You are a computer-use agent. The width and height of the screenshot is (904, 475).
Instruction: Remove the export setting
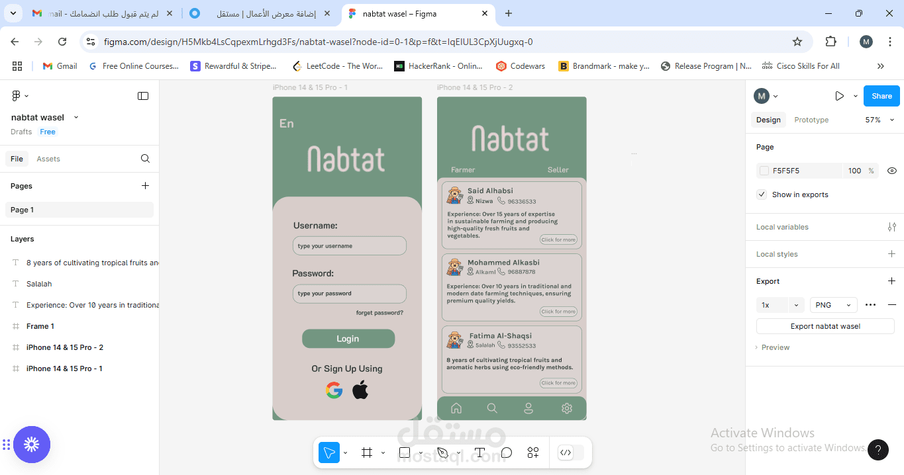(891, 305)
